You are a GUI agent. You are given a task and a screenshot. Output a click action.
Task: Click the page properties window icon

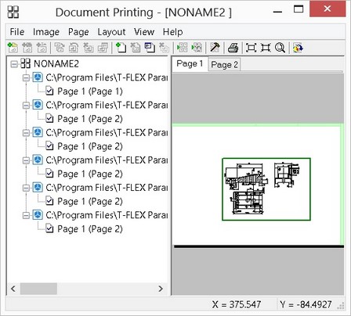[x=150, y=48]
